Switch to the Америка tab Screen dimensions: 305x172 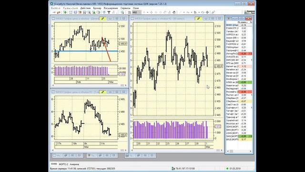(x=74, y=164)
